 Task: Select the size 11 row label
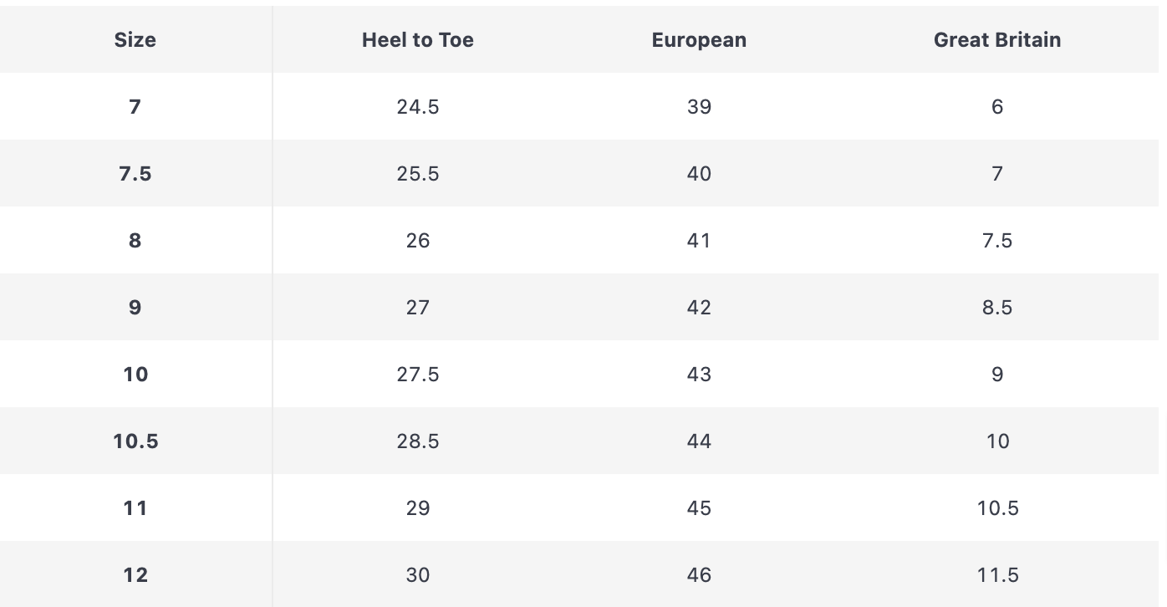[135, 508]
